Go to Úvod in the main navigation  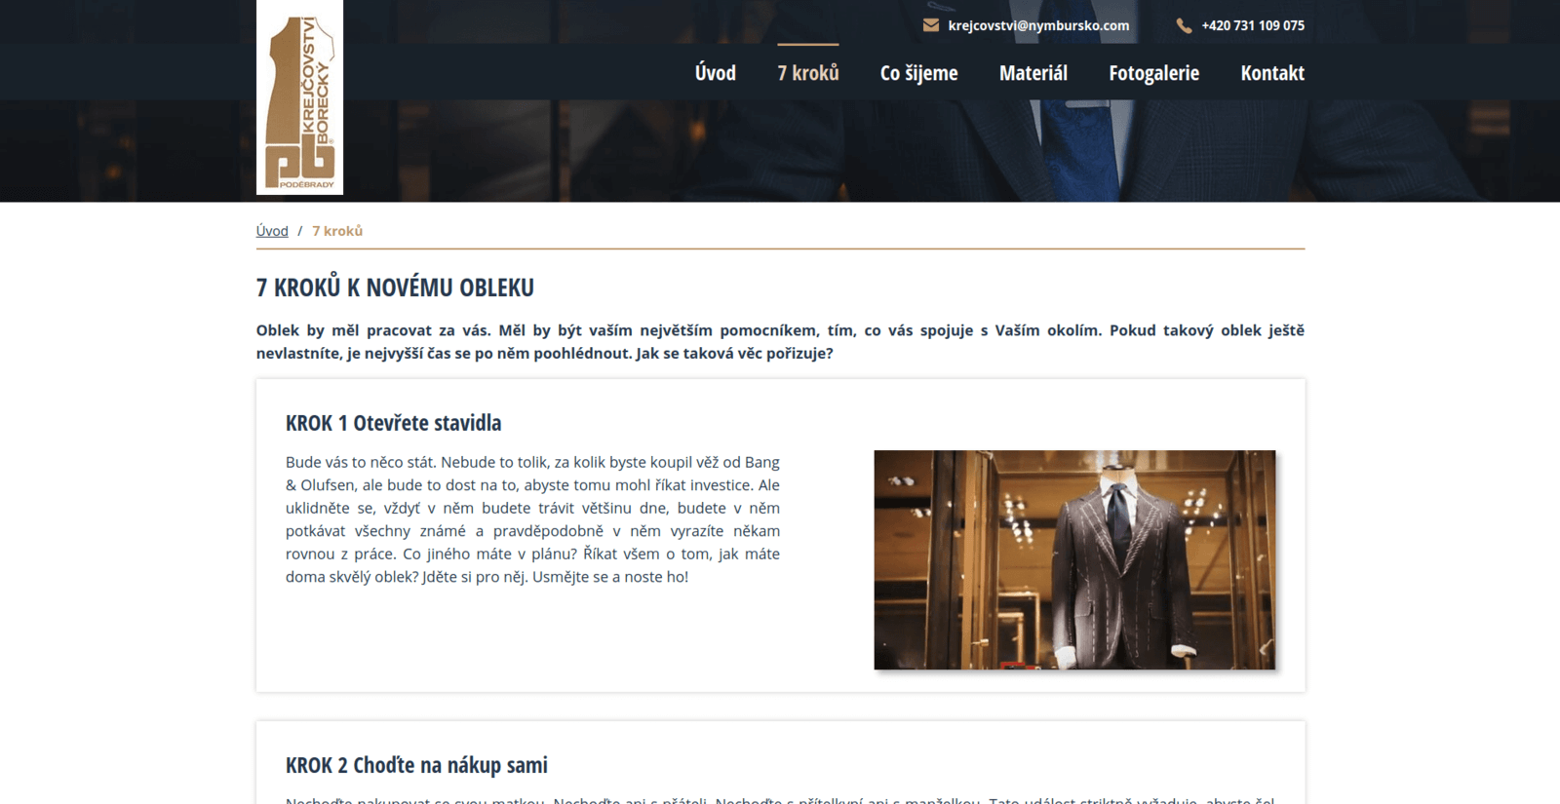715,73
